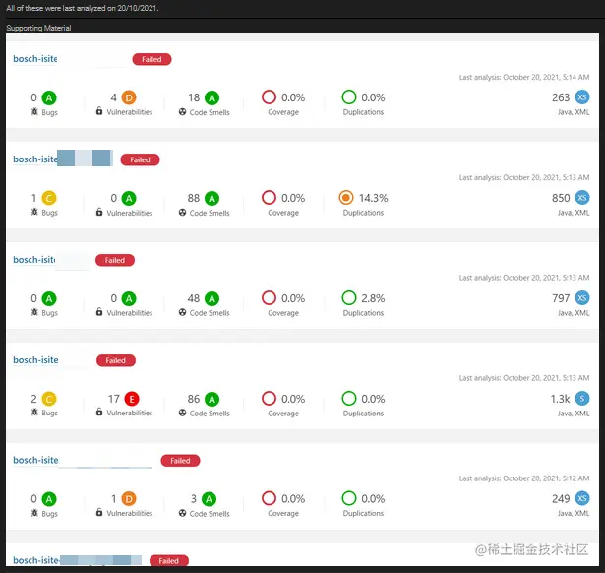The height and width of the screenshot is (573, 605).
Task: Click the lines count 249
Action: (561, 499)
